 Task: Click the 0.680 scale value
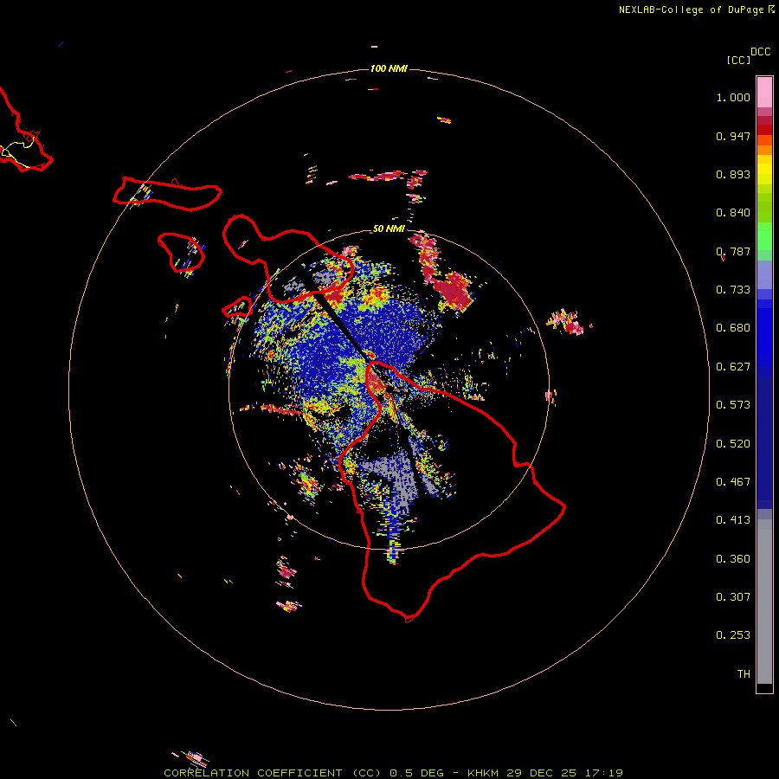[733, 328]
